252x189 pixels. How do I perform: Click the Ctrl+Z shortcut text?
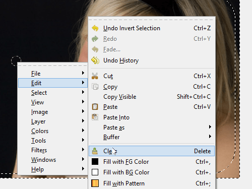pos(202,28)
